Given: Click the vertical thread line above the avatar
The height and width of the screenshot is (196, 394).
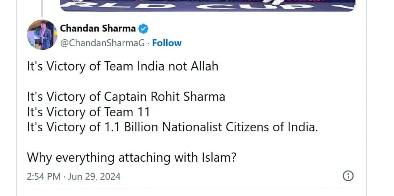Looking at the screenshot, I should tap(42, 8).
